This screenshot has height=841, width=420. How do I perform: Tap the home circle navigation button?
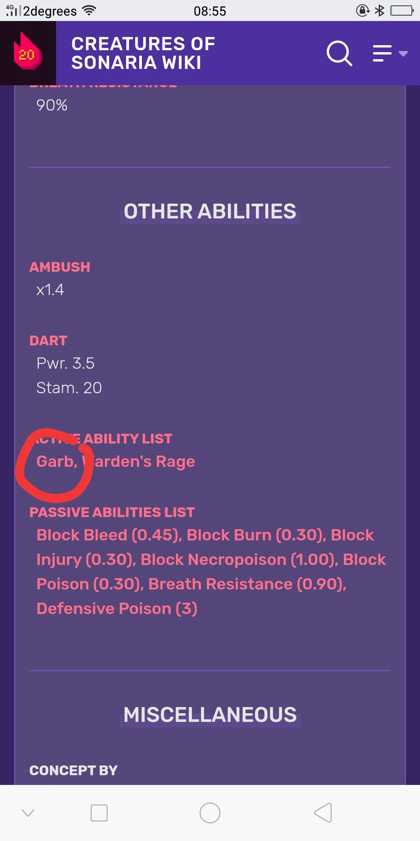coord(210,813)
